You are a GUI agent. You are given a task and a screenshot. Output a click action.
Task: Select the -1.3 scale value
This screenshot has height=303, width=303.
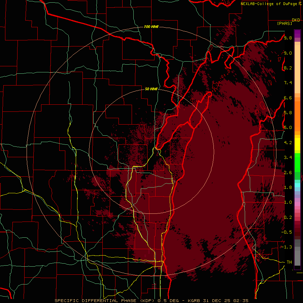(x=287, y=247)
